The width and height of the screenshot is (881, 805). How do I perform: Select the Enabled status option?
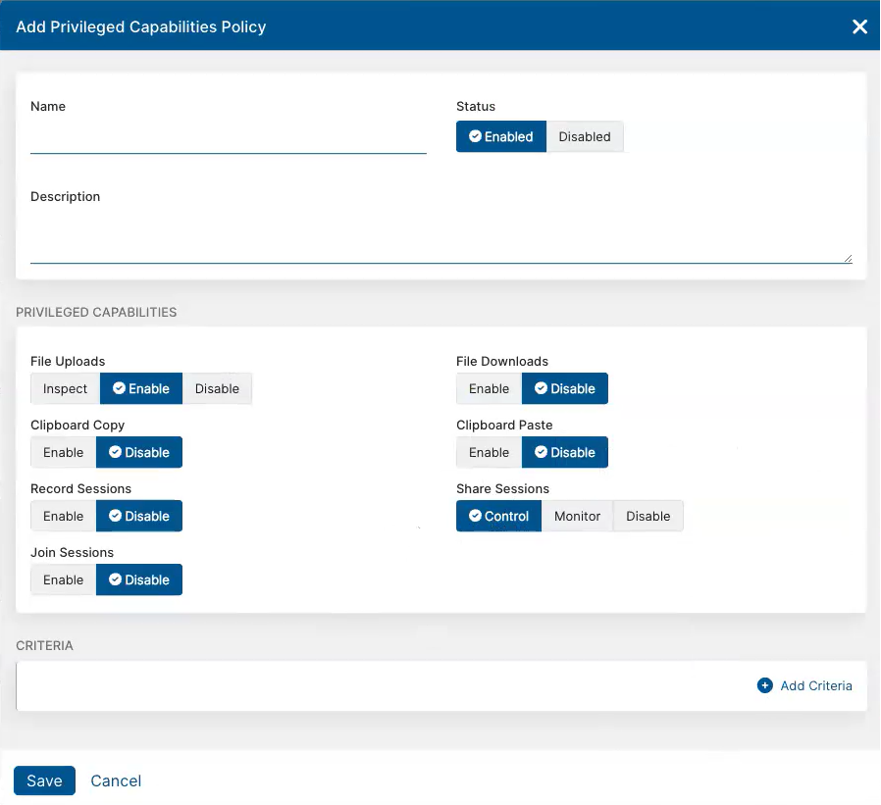(x=500, y=136)
